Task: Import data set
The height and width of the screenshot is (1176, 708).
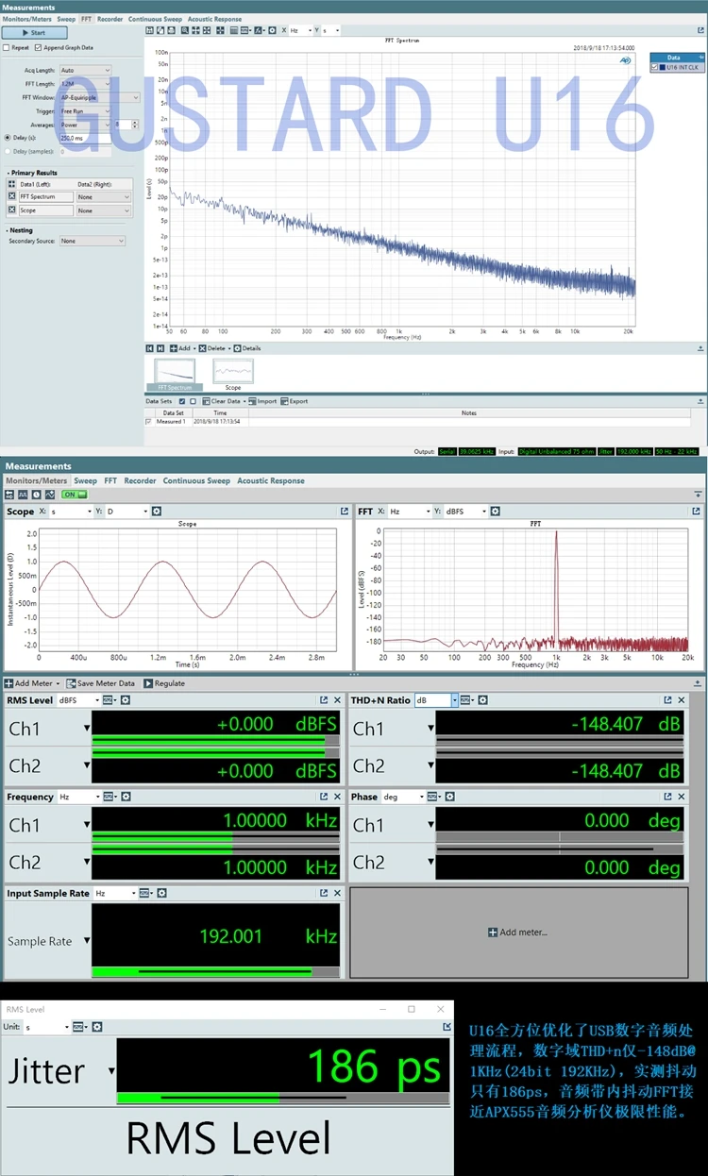Action: pyautogui.click(x=264, y=401)
